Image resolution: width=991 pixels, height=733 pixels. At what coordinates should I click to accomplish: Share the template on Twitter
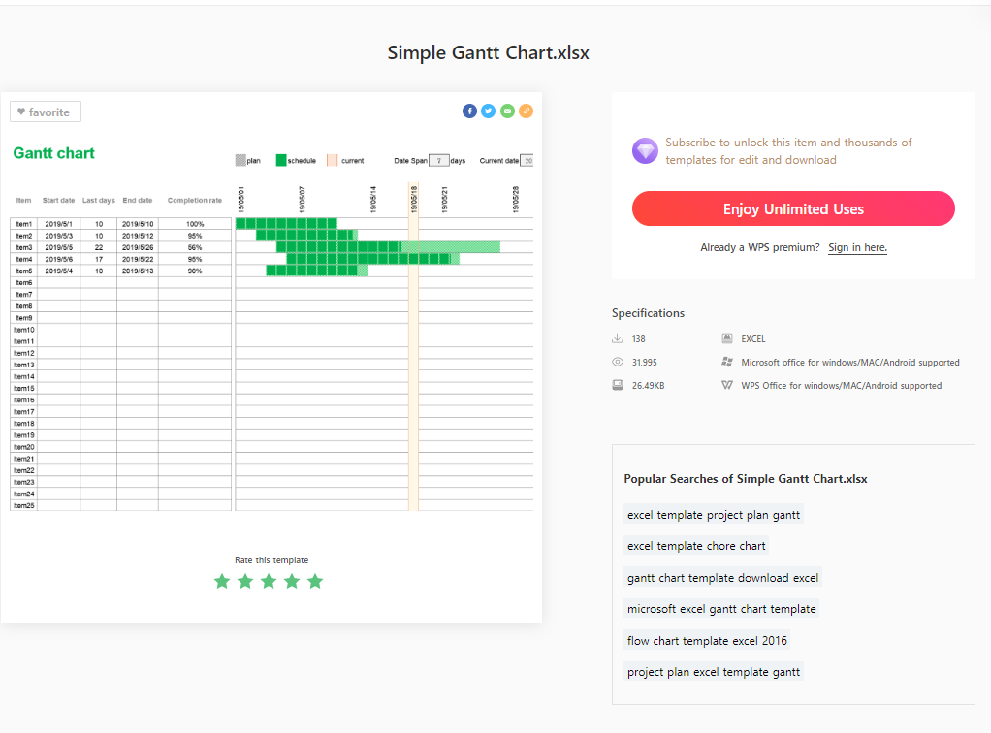488,111
